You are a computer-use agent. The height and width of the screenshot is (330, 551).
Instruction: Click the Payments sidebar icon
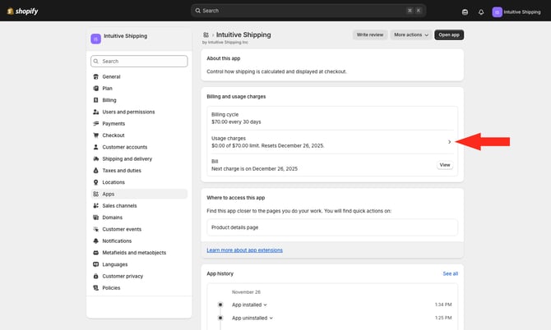[x=95, y=123]
